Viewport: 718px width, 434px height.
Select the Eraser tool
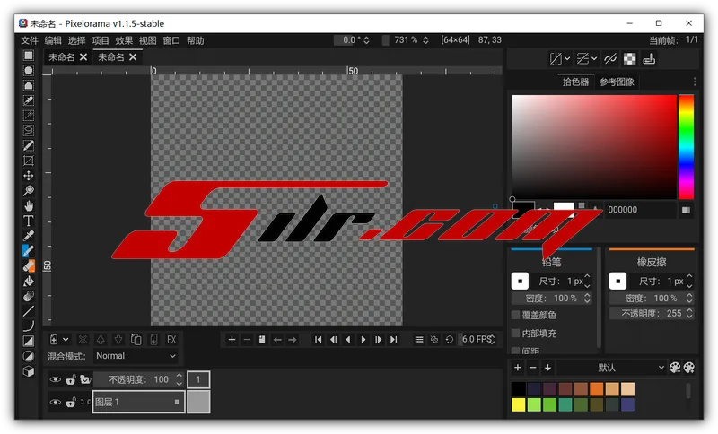click(29, 265)
